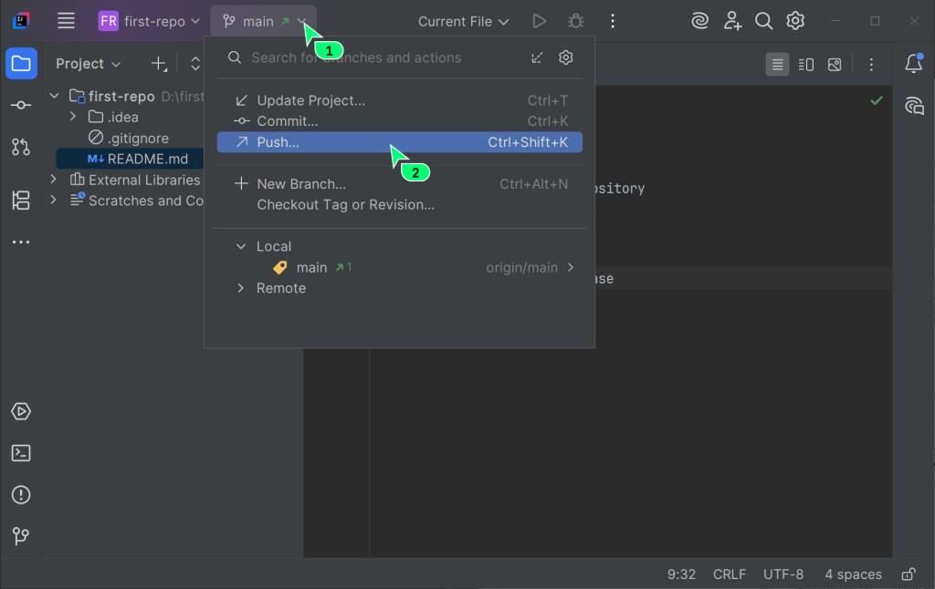Select the .gitignore file
The height and width of the screenshot is (589, 935).
[x=129, y=139]
